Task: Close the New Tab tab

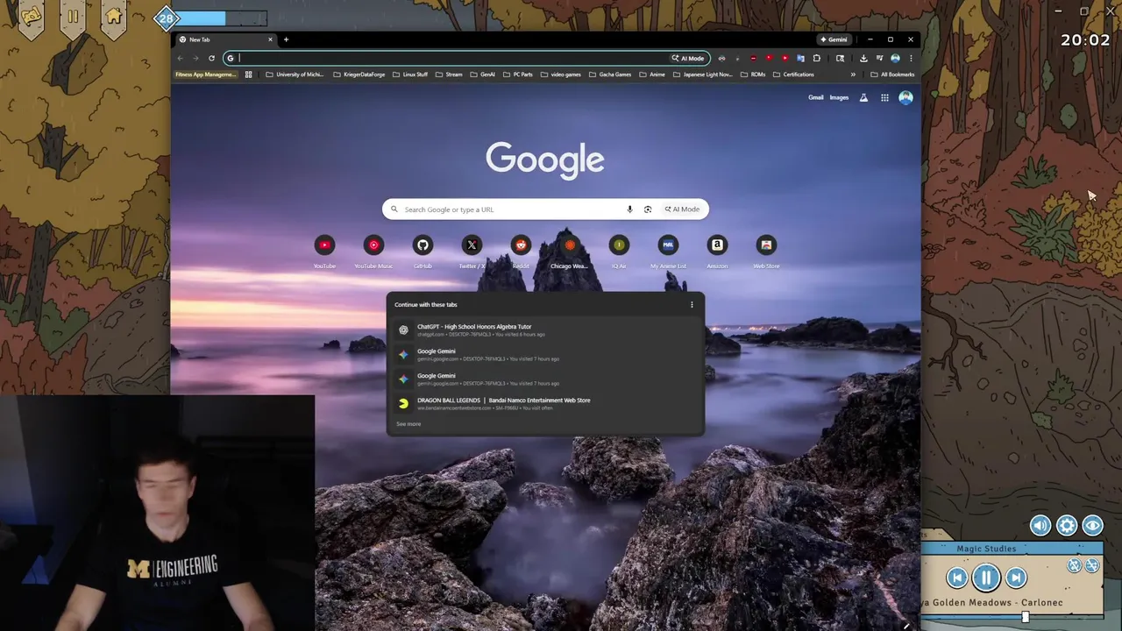Action: pyautogui.click(x=270, y=39)
